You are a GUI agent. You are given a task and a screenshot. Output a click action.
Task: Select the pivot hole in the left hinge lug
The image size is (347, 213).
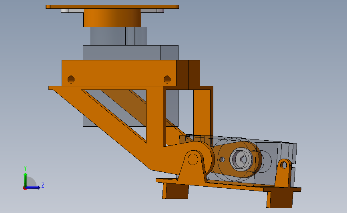[193, 159]
